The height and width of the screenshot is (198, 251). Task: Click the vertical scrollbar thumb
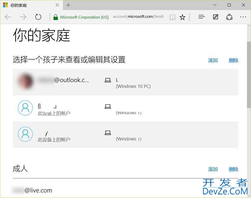click(x=249, y=75)
